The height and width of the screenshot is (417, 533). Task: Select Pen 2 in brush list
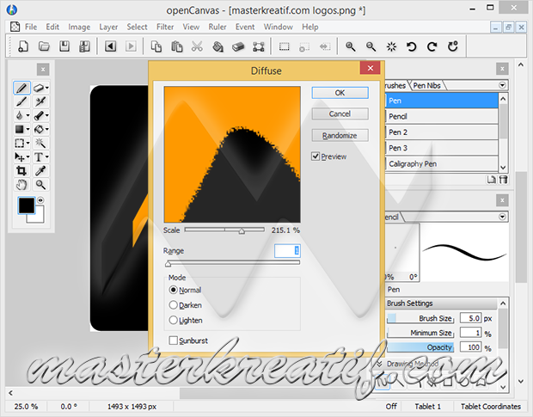click(x=442, y=132)
